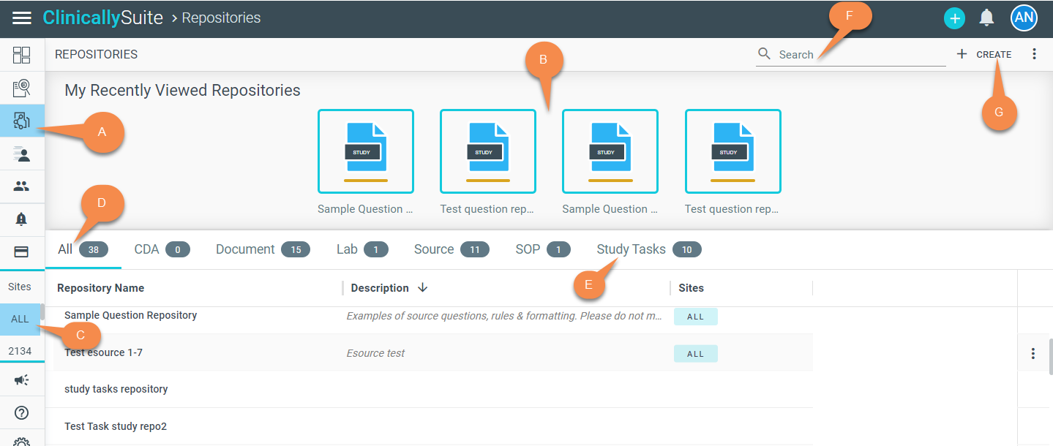The image size is (1053, 446).
Task: Switch to the CDA tab
Action: (162, 249)
